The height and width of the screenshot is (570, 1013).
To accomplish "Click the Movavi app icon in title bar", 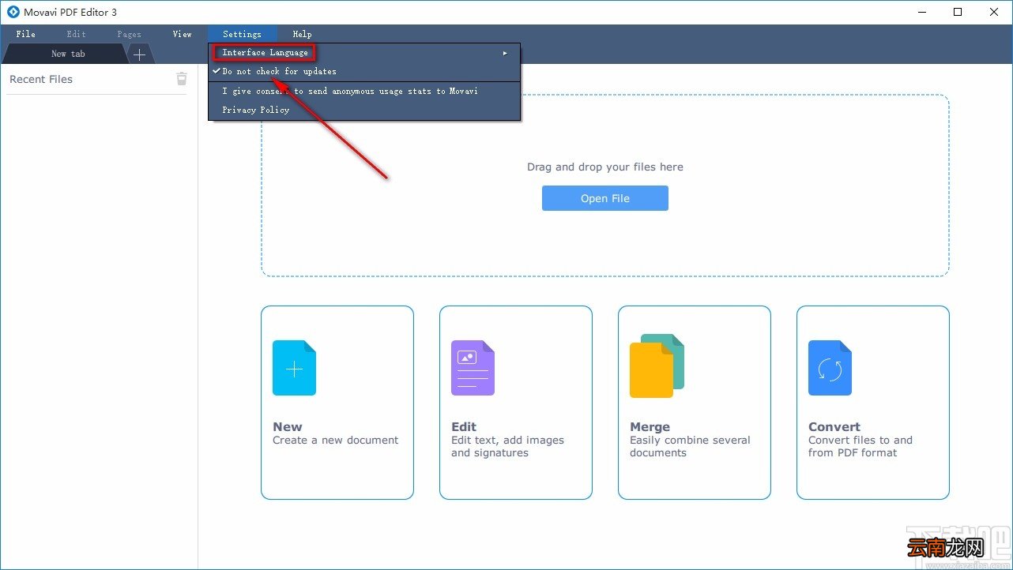I will click(x=13, y=12).
